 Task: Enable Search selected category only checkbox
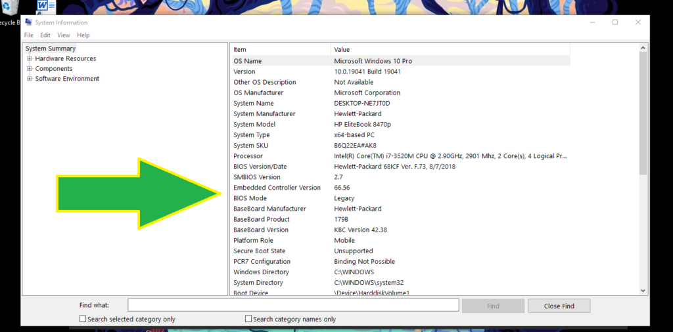82,319
